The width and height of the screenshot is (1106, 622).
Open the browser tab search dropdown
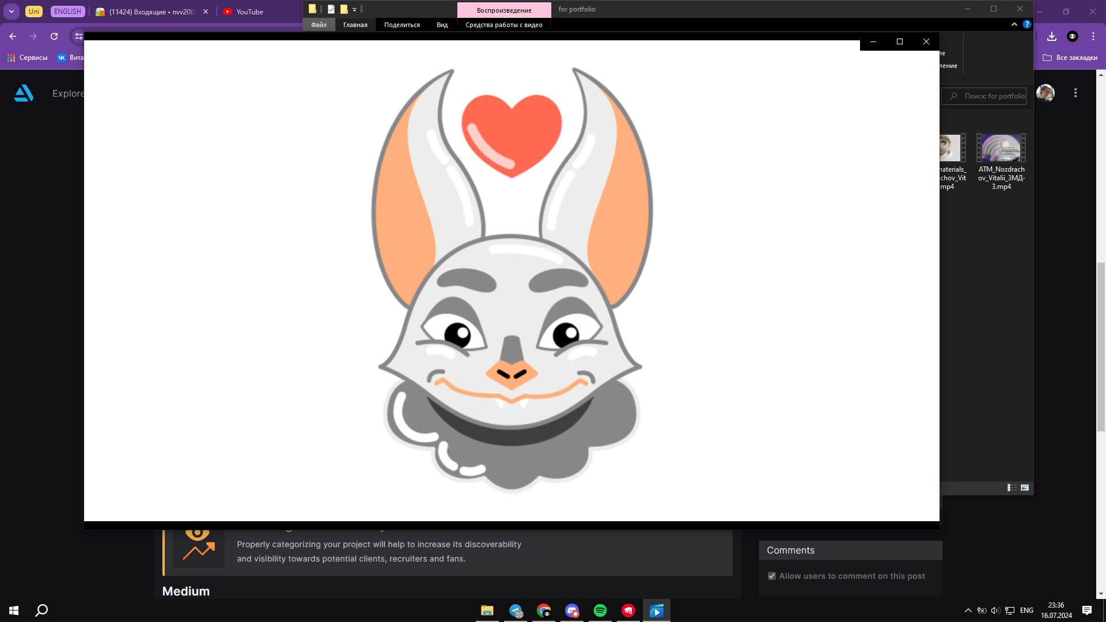[12, 12]
